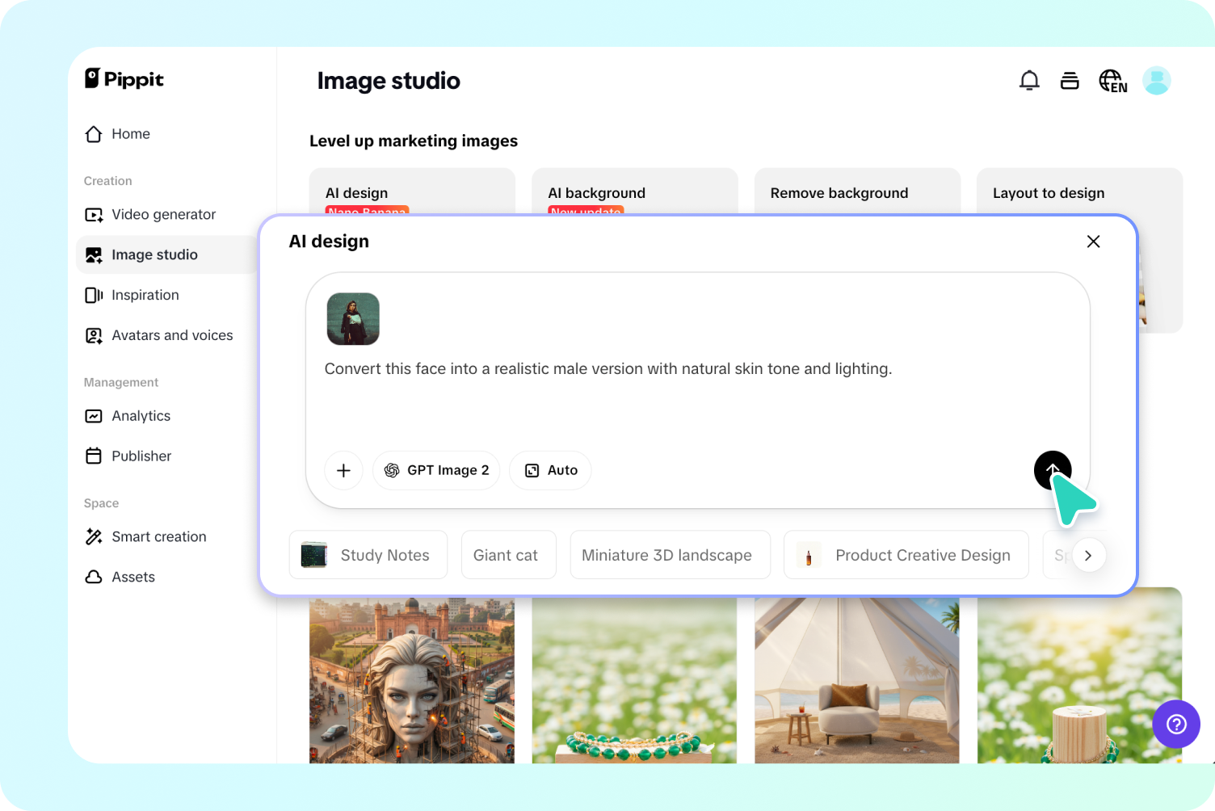The image size is (1215, 811).
Task: Click the Video generator icon
Action: 94,215
